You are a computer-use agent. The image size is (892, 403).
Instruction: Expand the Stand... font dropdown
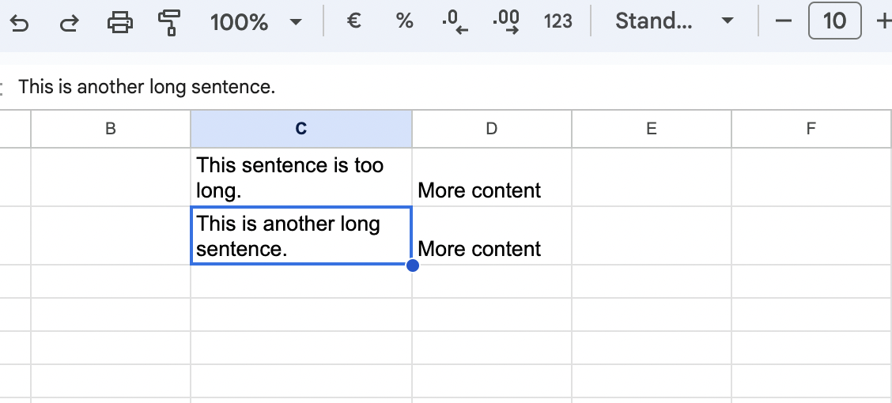tap(674, 21)
